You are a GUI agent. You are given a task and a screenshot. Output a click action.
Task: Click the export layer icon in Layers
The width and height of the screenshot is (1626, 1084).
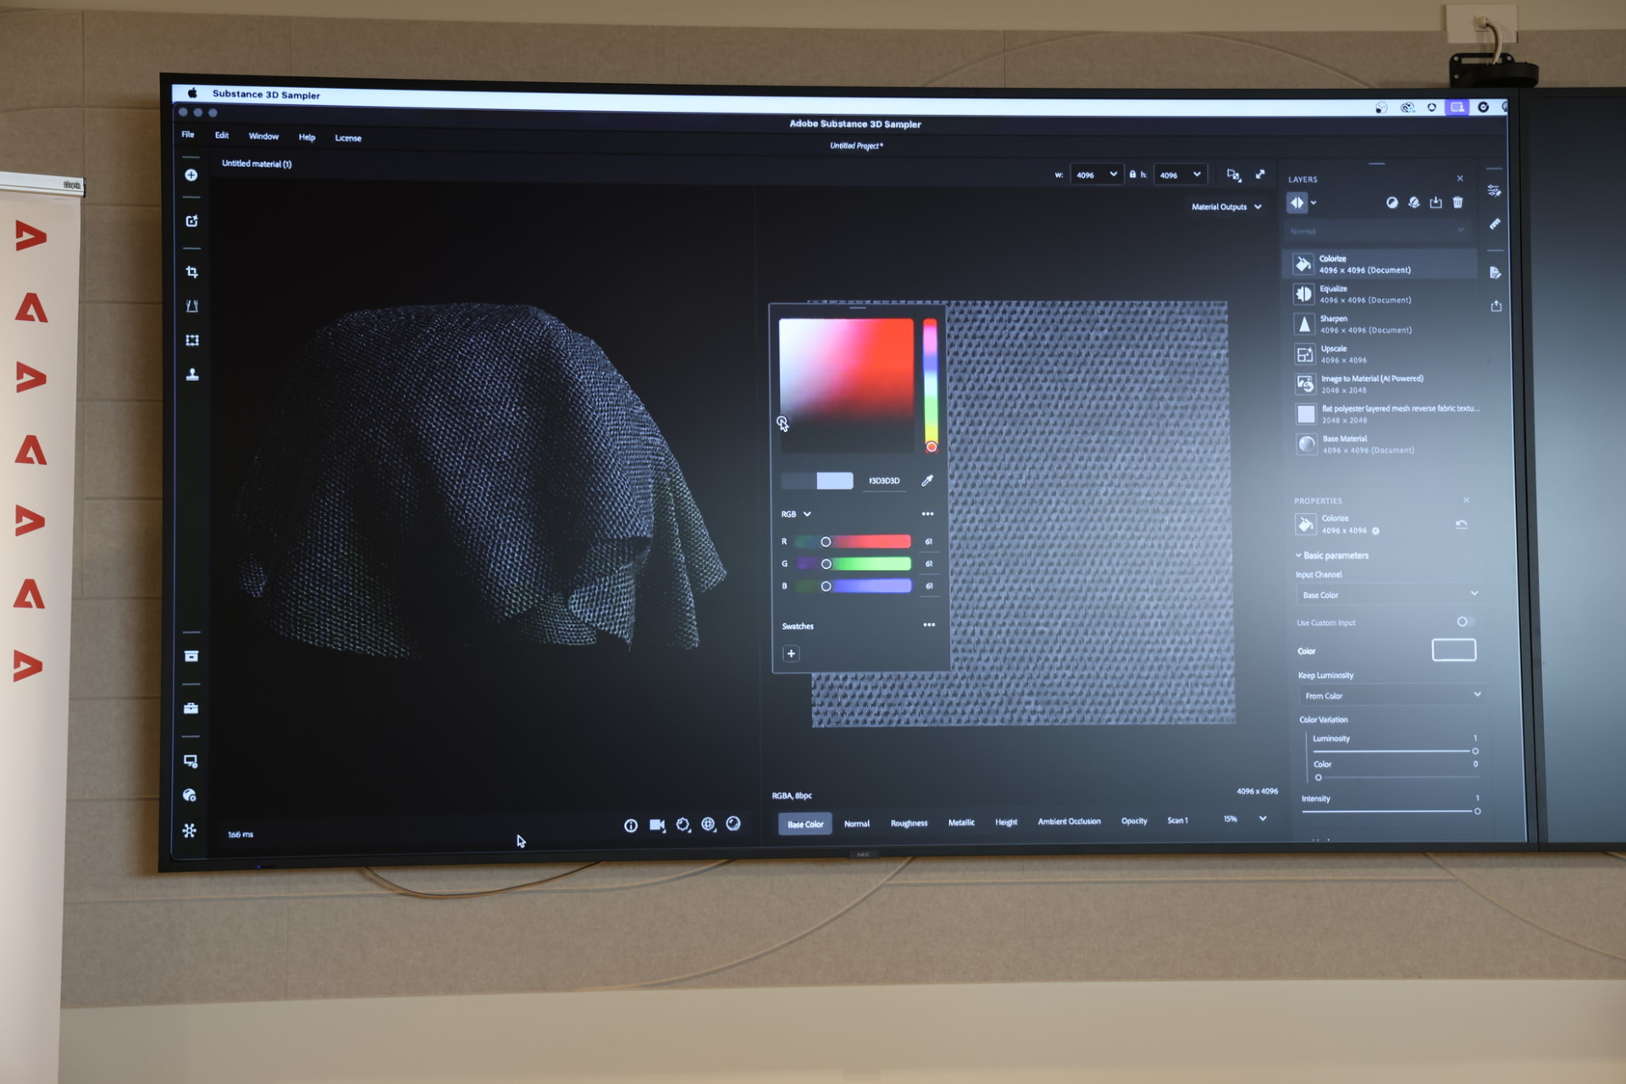[1435, 202]
